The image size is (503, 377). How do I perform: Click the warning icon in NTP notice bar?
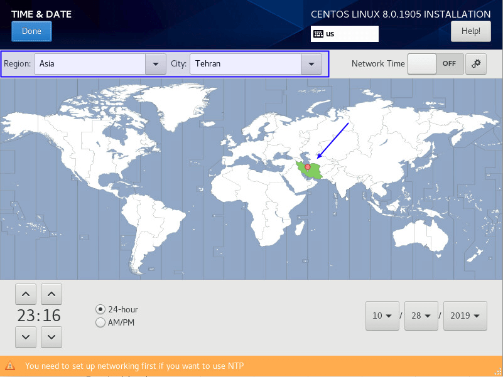(10, 366)
